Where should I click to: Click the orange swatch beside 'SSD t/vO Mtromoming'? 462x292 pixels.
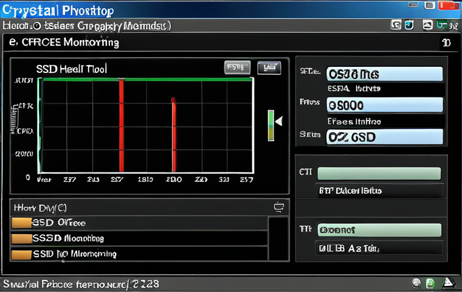pyautogui.click(x=21, y=254)
